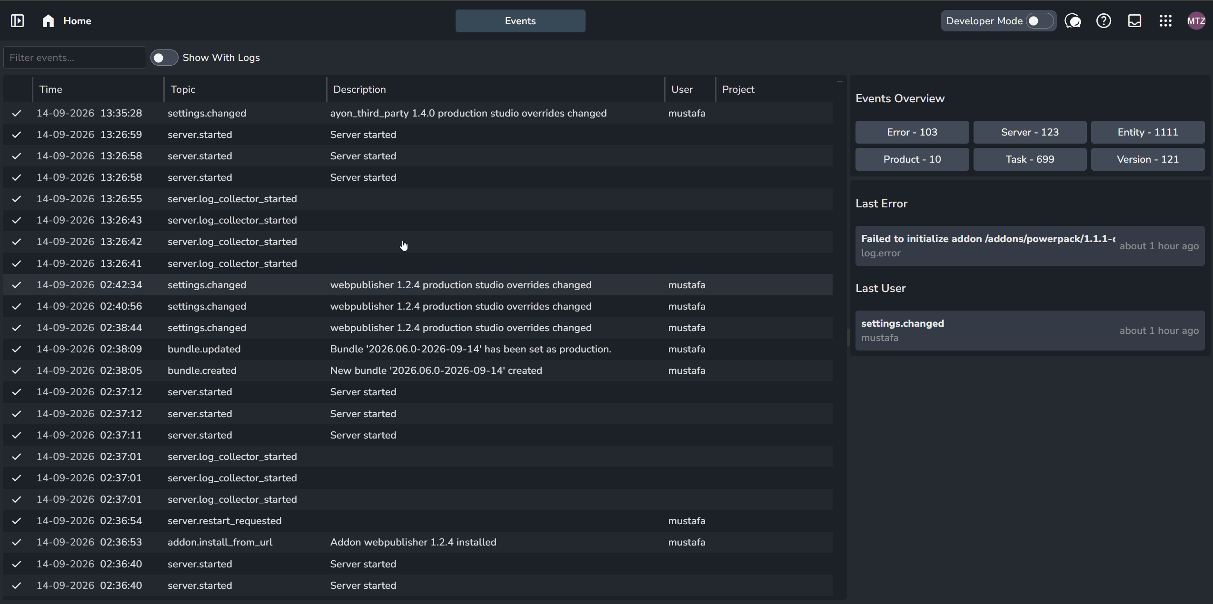Filter by Error - 103 button
This screenshot has height=604, width=1213.
912,132
